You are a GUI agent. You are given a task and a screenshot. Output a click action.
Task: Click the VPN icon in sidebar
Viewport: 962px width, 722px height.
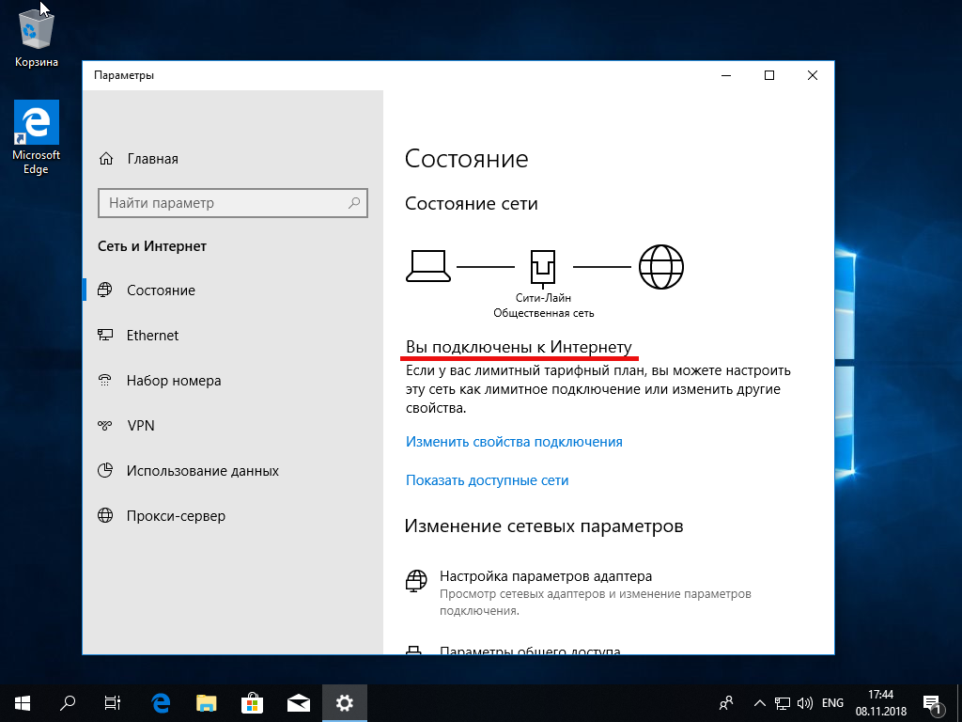coord(105,426)
